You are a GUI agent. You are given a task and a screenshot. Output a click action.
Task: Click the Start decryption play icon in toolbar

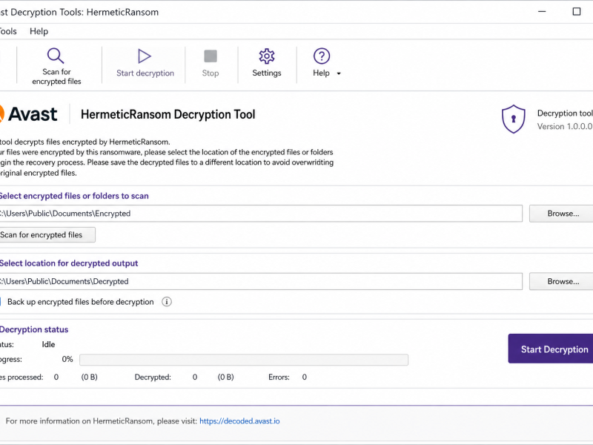[x=145, y=56]
